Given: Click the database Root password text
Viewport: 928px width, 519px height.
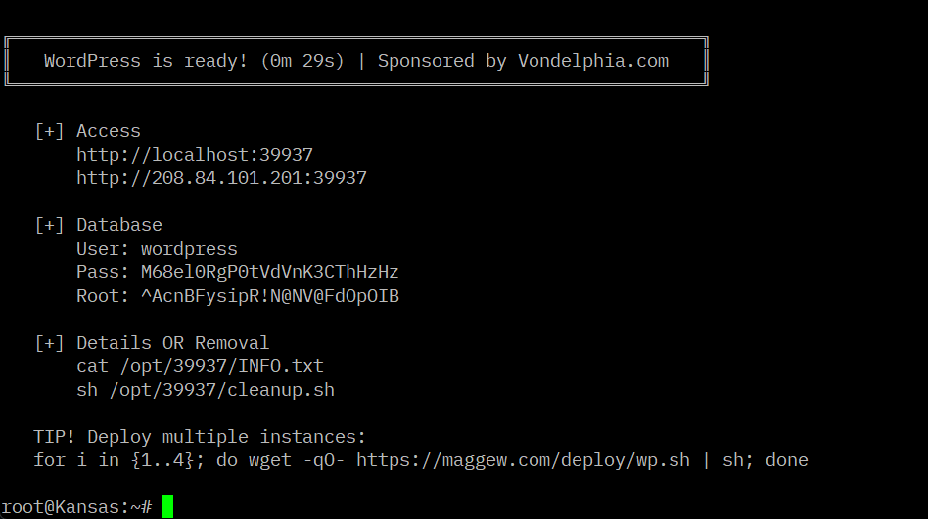Looking at the screenshot, I should (269, 296).
